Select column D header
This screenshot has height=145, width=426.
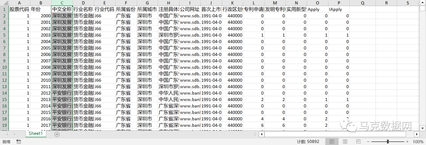[83, 3]
